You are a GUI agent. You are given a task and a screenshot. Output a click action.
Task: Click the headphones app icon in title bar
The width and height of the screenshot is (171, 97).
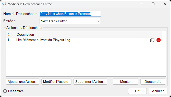[4, 4]
